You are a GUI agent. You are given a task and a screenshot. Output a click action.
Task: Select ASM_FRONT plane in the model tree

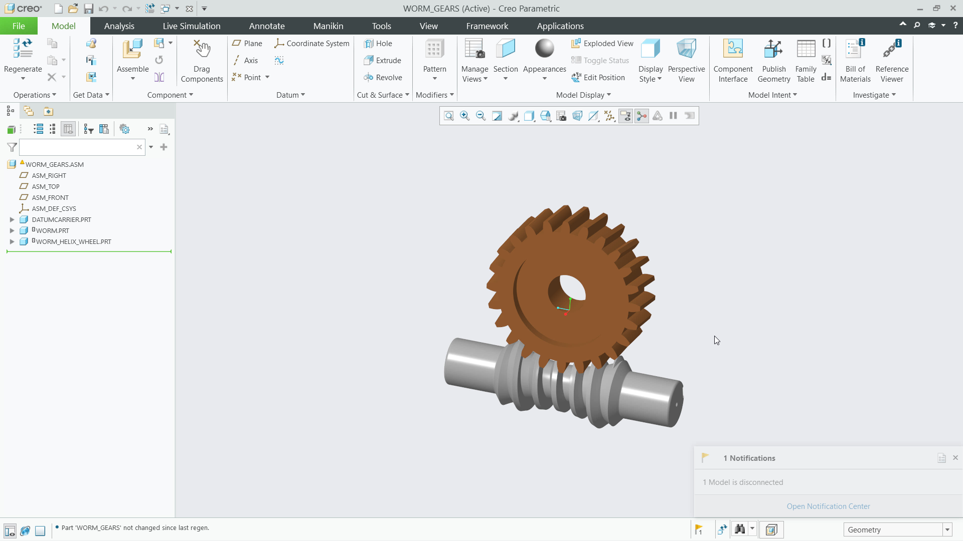coord(50,198)
